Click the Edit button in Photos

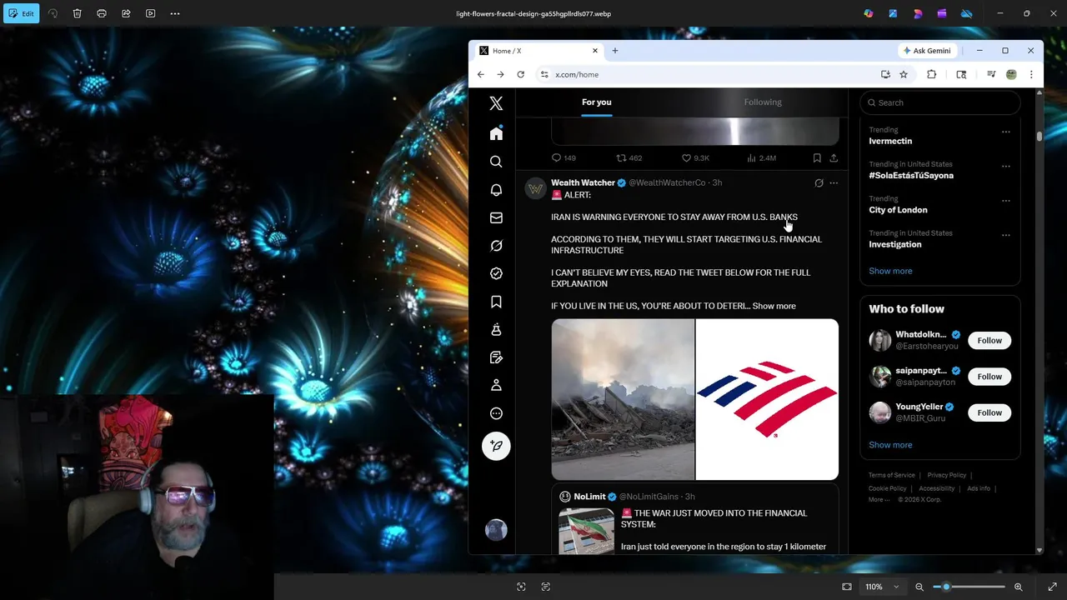(22, 13)
